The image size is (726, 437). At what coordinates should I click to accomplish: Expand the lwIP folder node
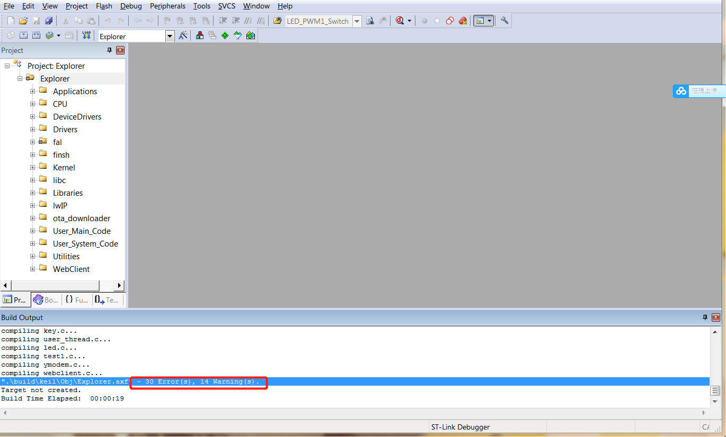pos(32,205)
